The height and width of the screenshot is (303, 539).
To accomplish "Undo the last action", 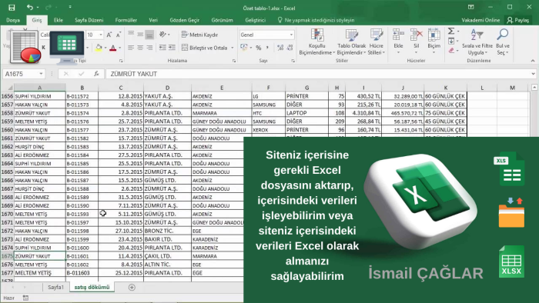I will tap(30, 7).
